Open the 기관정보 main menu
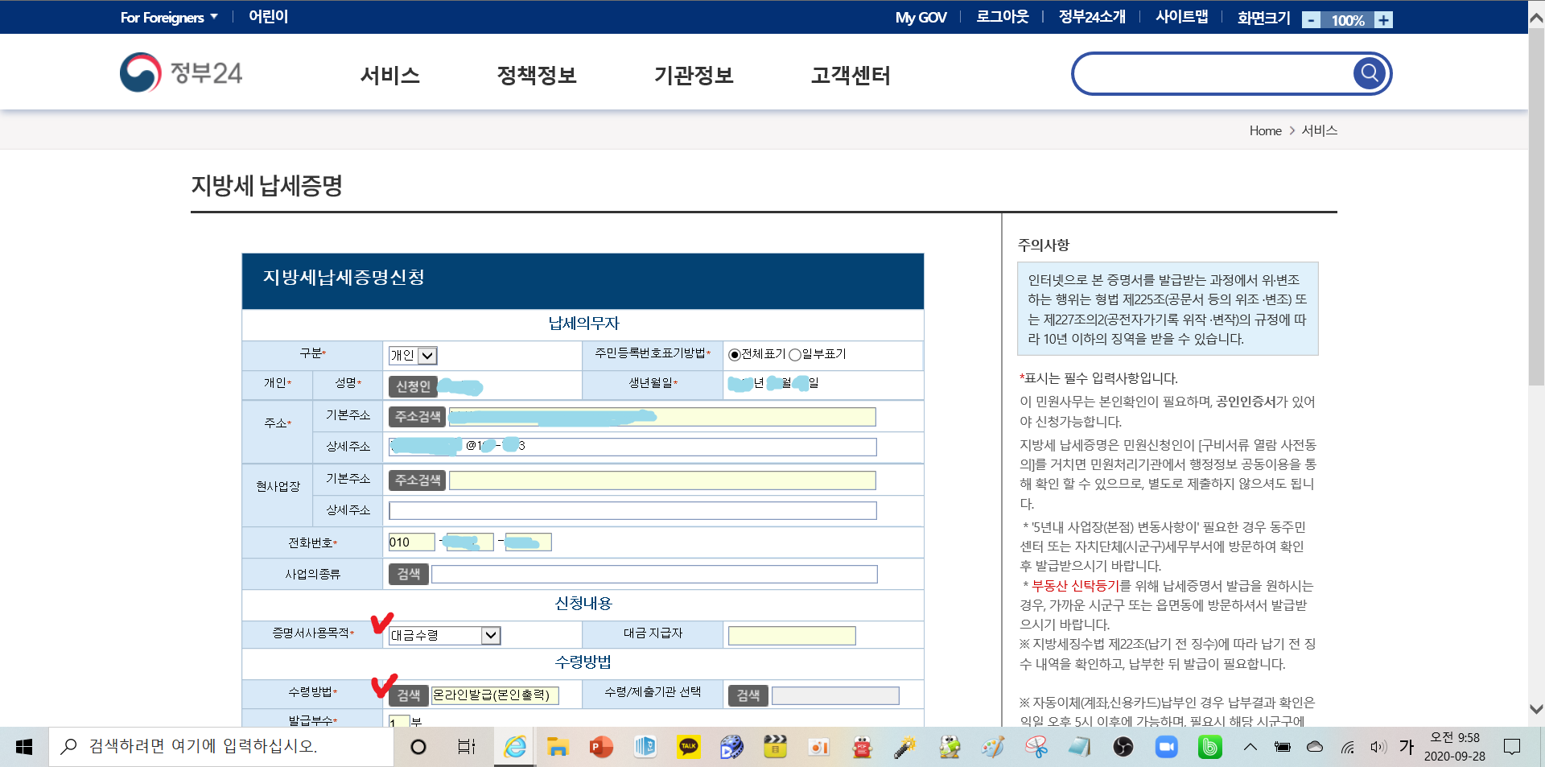 [694, 76]
